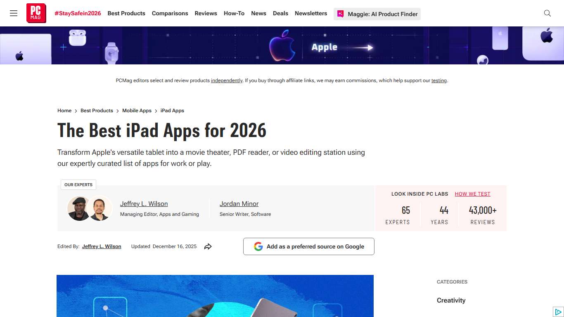Open the Creativity category
The image size is (564, 317).
[451, 300]
